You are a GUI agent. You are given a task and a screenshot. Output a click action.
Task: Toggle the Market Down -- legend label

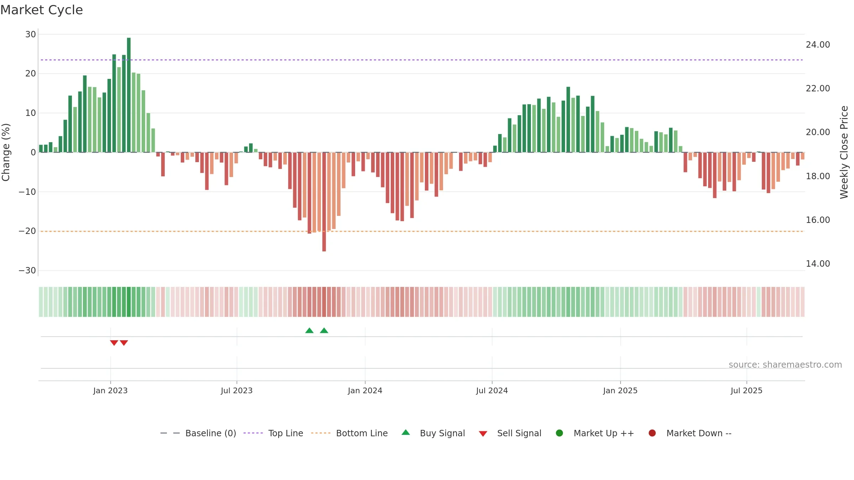[699, 433]
